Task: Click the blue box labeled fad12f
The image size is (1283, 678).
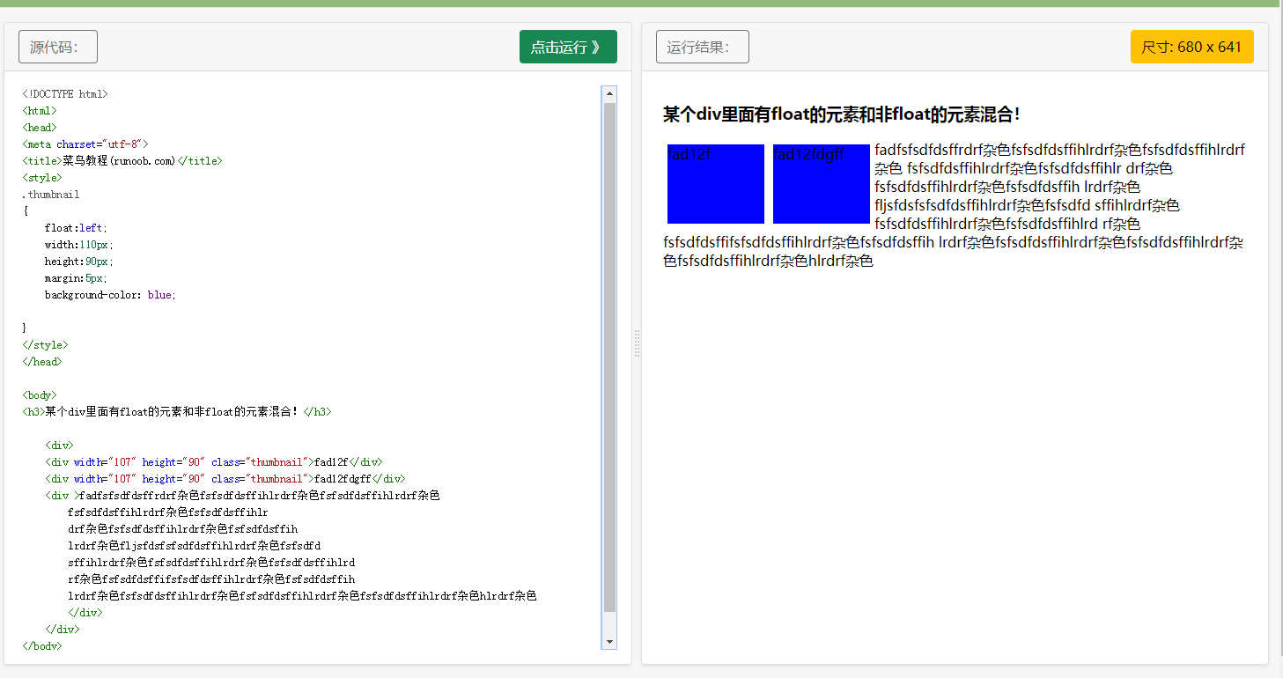Action: click(716, 184)
